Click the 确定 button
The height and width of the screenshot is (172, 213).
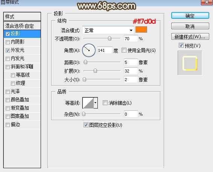[190, 16]
